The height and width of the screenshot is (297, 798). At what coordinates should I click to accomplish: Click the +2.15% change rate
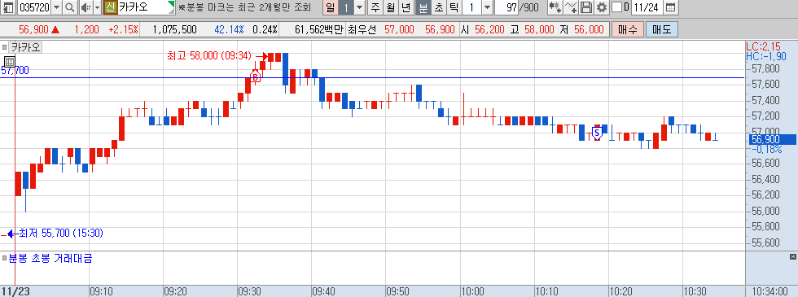click(x=123, y=29)
